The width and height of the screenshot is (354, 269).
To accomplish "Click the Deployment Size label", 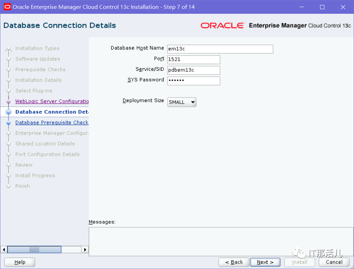I will click(x=143, y=100).
